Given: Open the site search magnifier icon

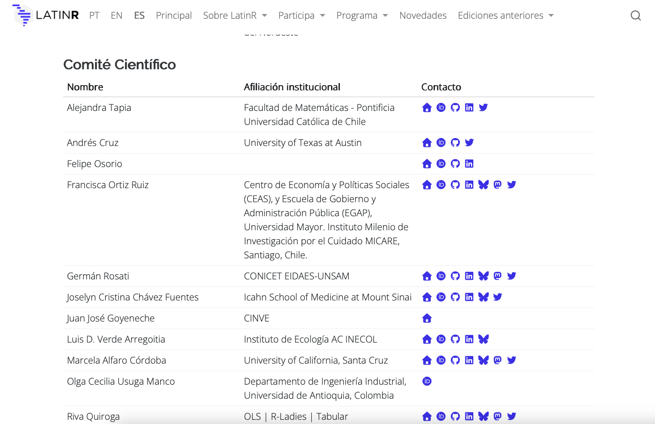Looking at the screenshot, I should (635, 15).
